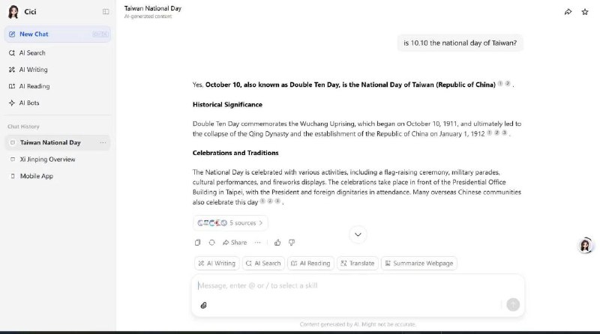Viewport: 600px width, 334px height.
Task: Attach a file using the paperclip icon
Action: click(x=203, y=305)
